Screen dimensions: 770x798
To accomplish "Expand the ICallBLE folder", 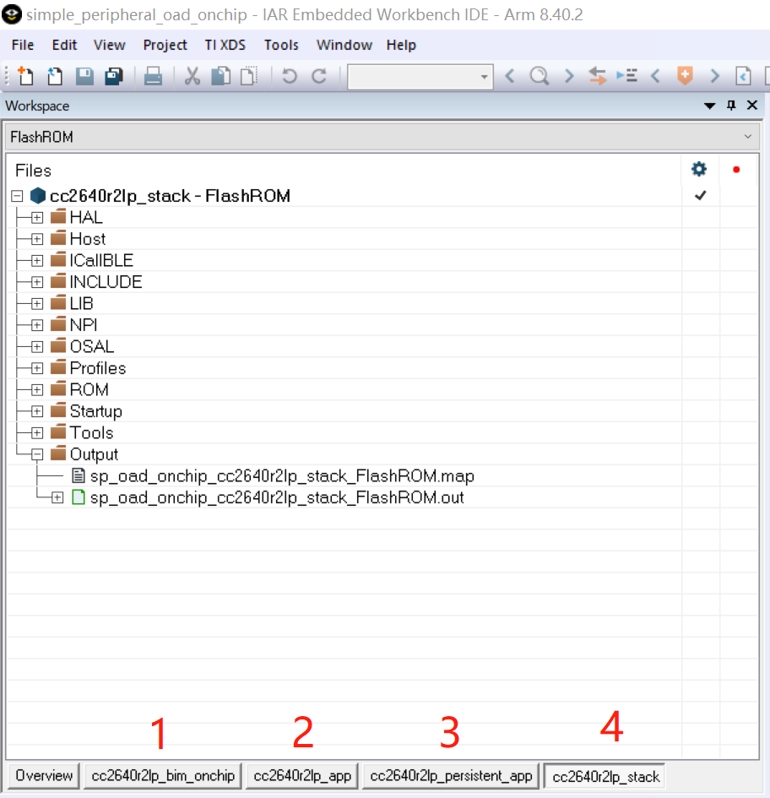I will 36,261.
